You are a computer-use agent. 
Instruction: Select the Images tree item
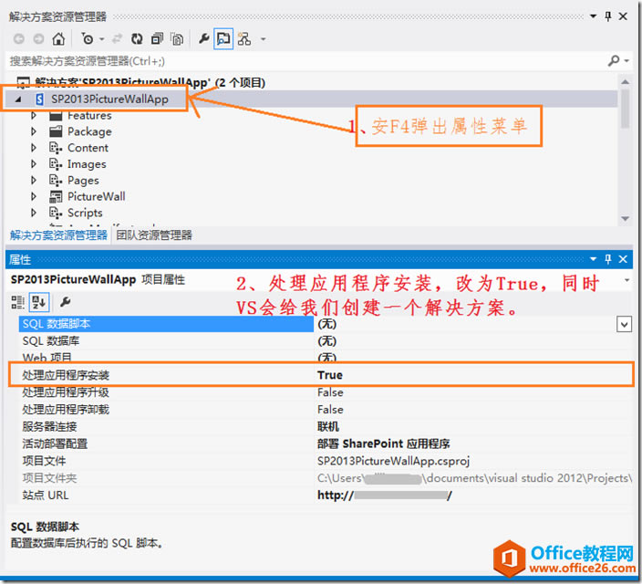coord(87,164)
